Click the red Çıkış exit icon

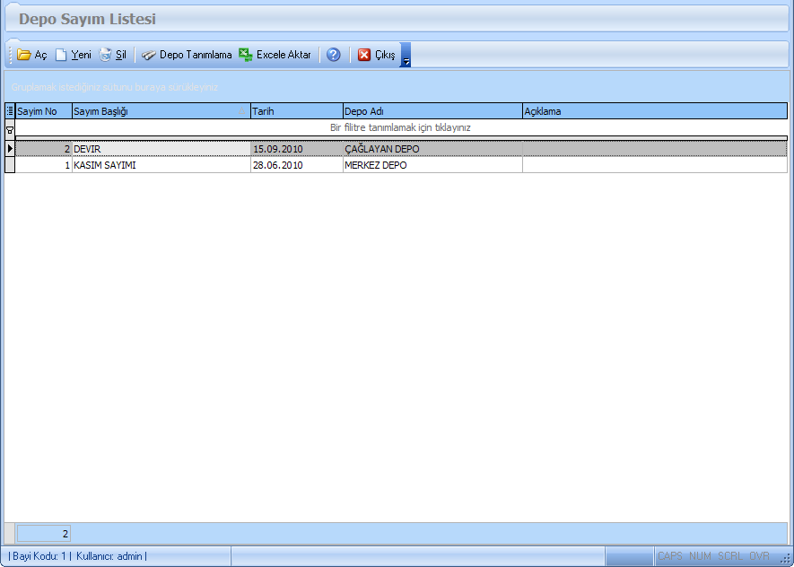[364, 55]
